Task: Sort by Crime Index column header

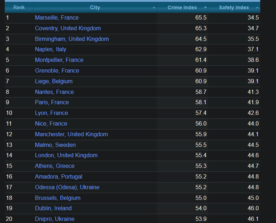Action: 182,7
